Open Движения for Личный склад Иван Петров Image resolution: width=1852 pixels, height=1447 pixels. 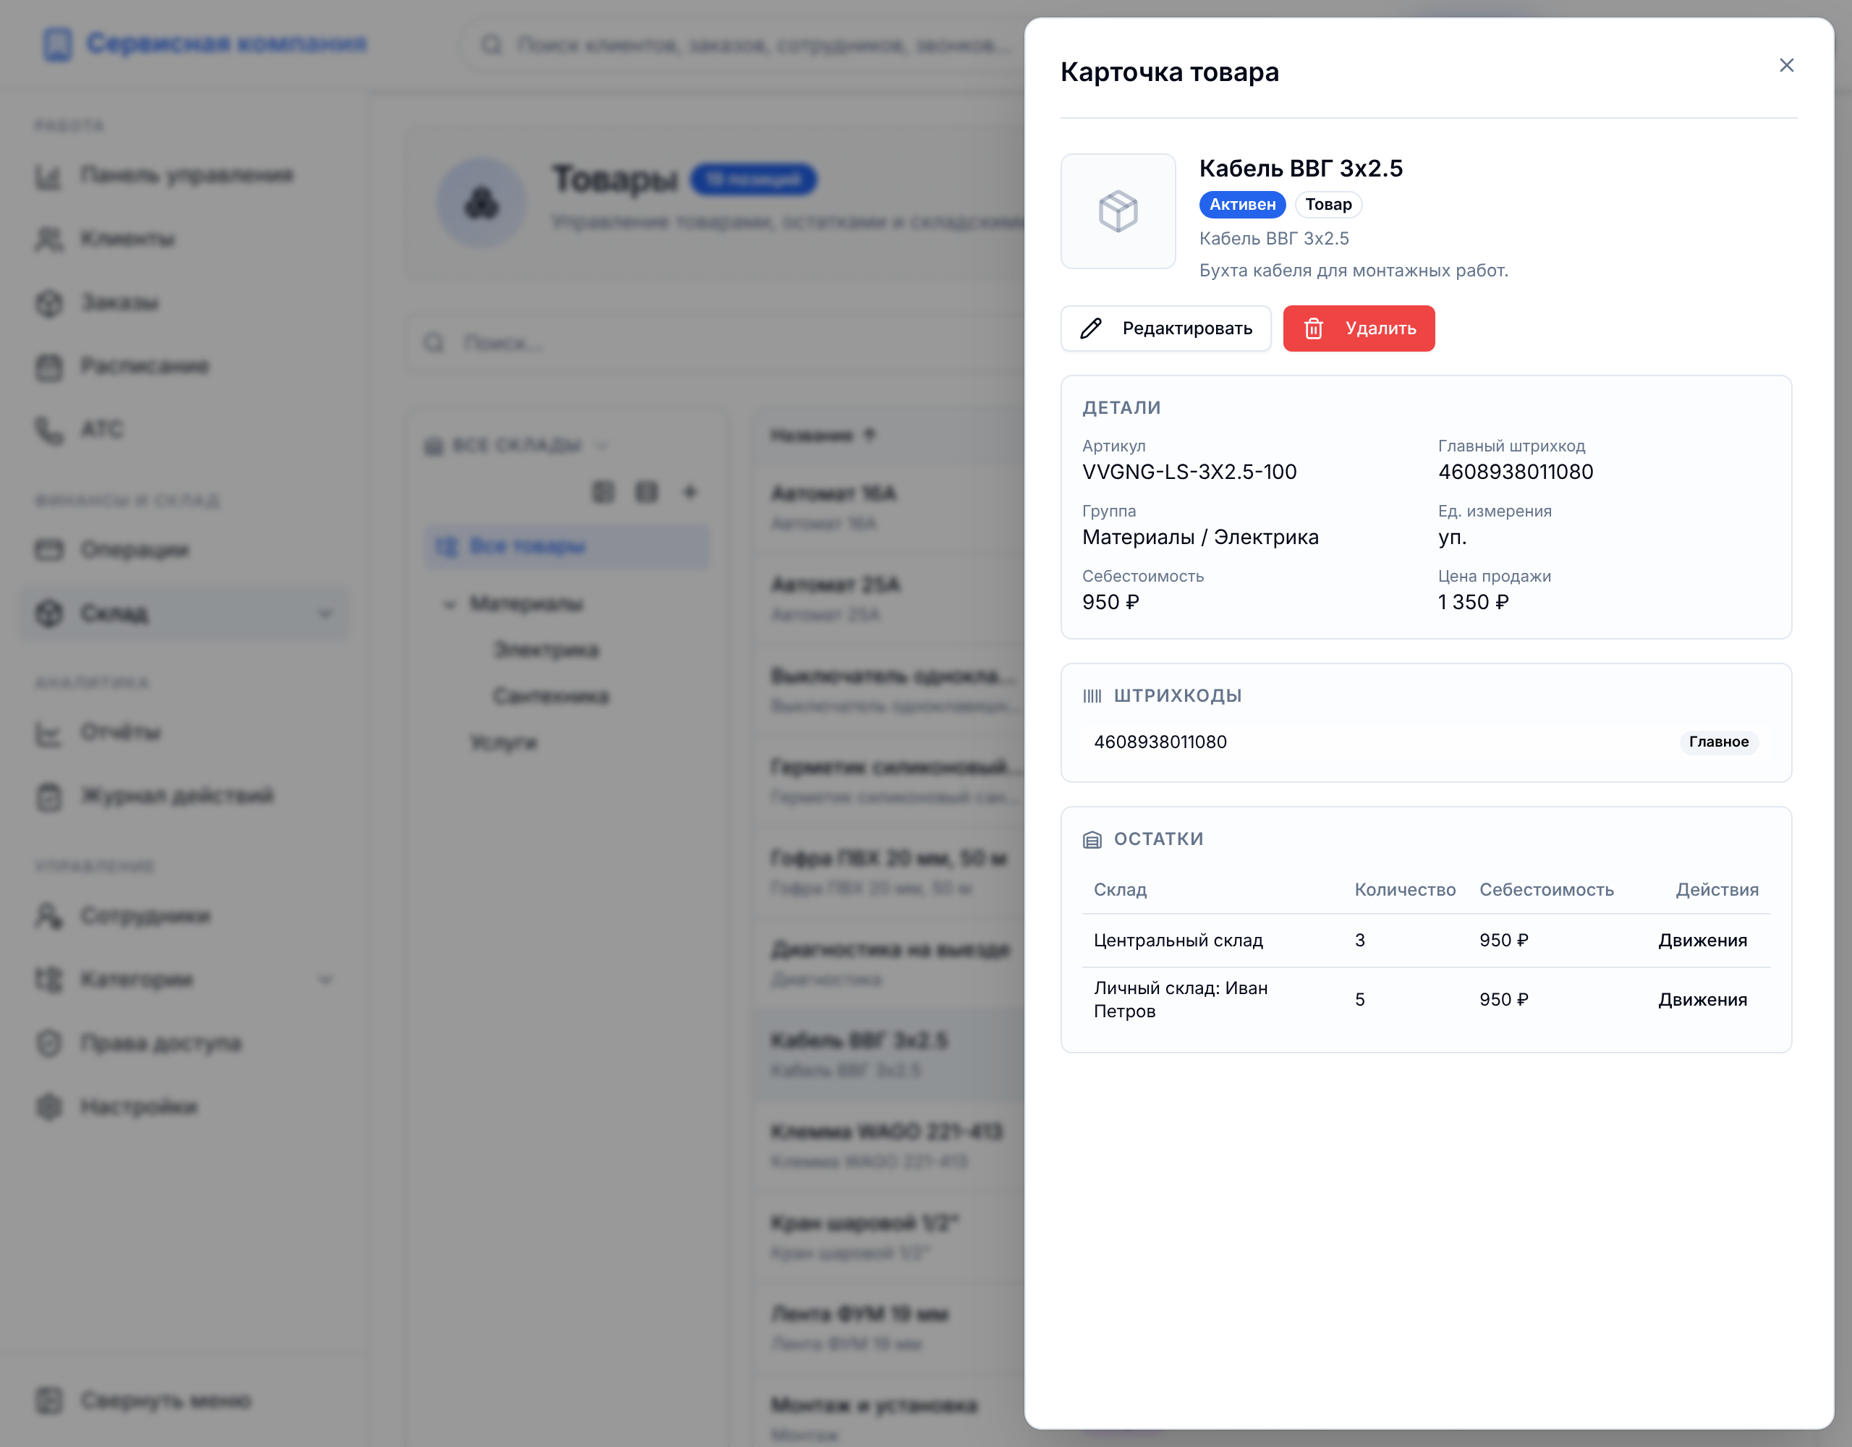click(x=1702, y=999)
